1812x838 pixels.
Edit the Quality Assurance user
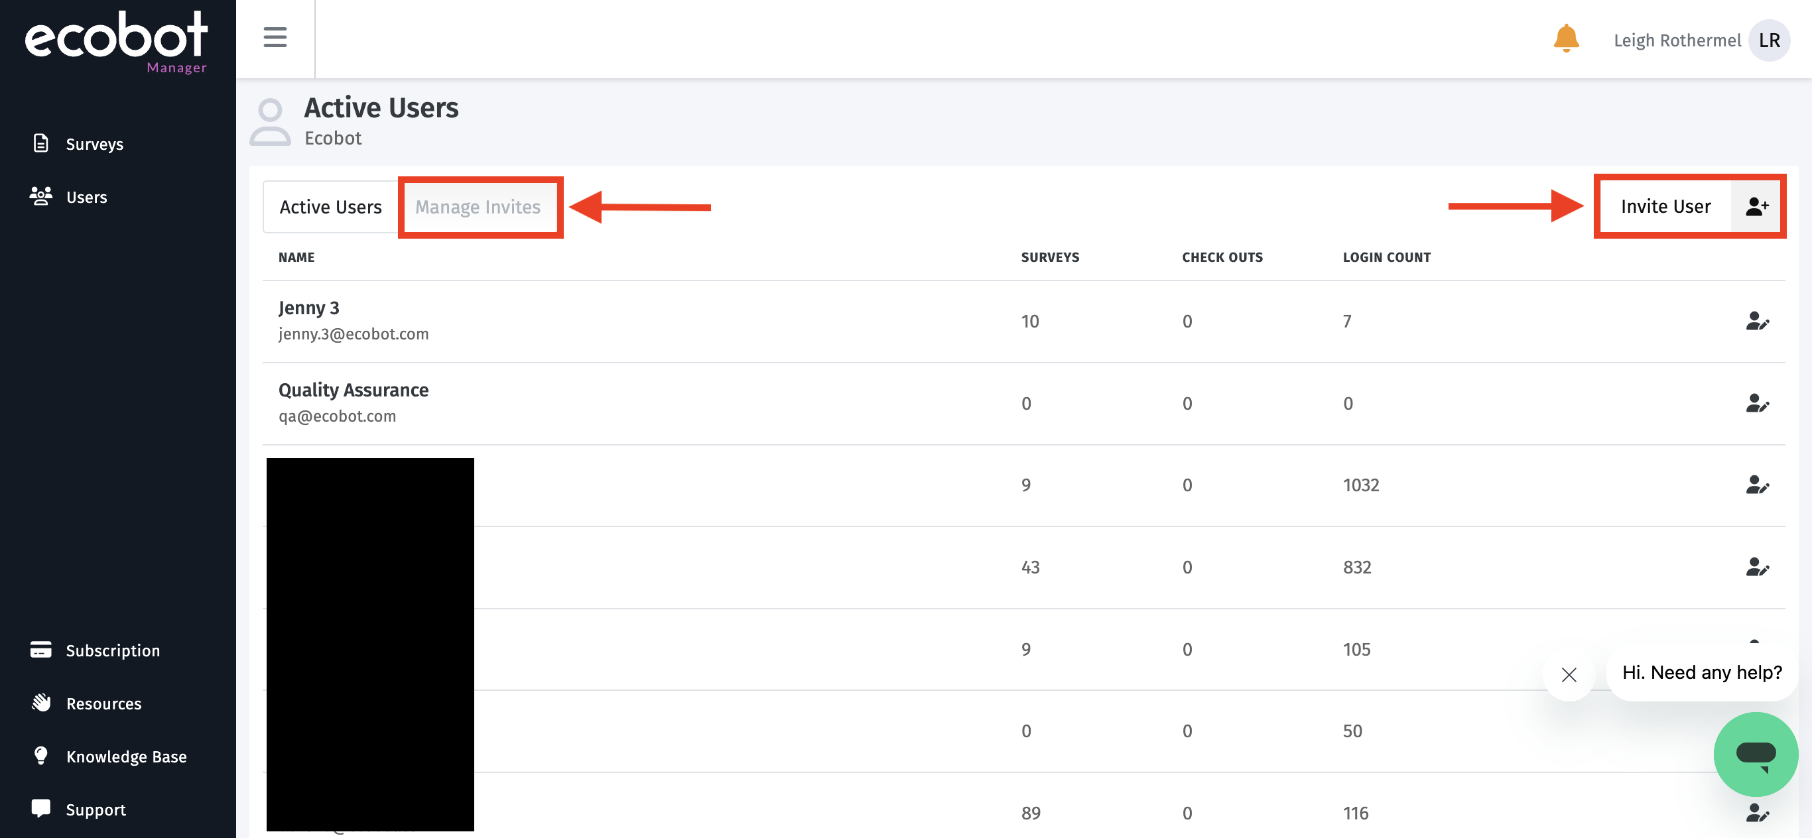click(x=1757, y=404)
